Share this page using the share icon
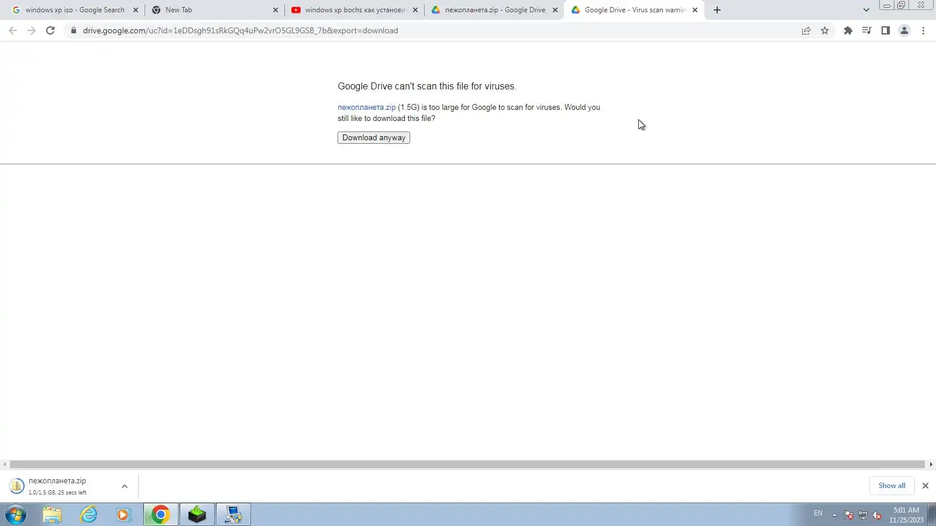Screen dimensions: 936x526 [x=806, y=30]
